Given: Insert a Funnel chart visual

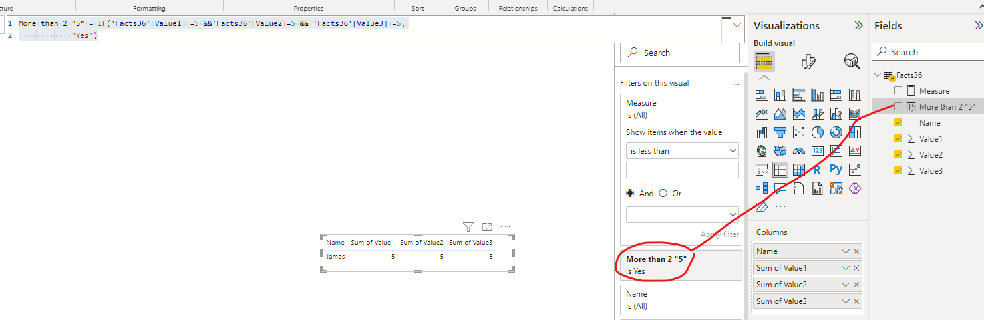Looking at the screenshot, I should (780, 132).
